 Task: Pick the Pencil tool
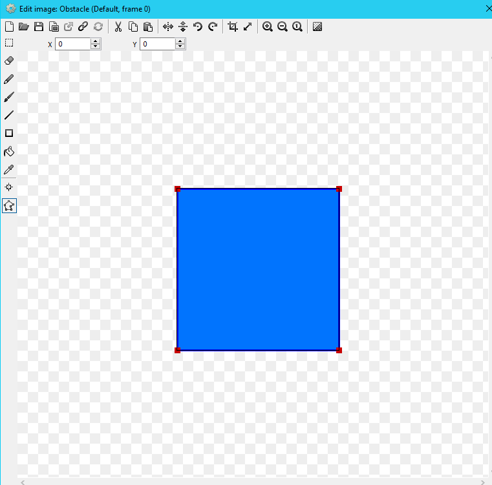tap(9, 79)
